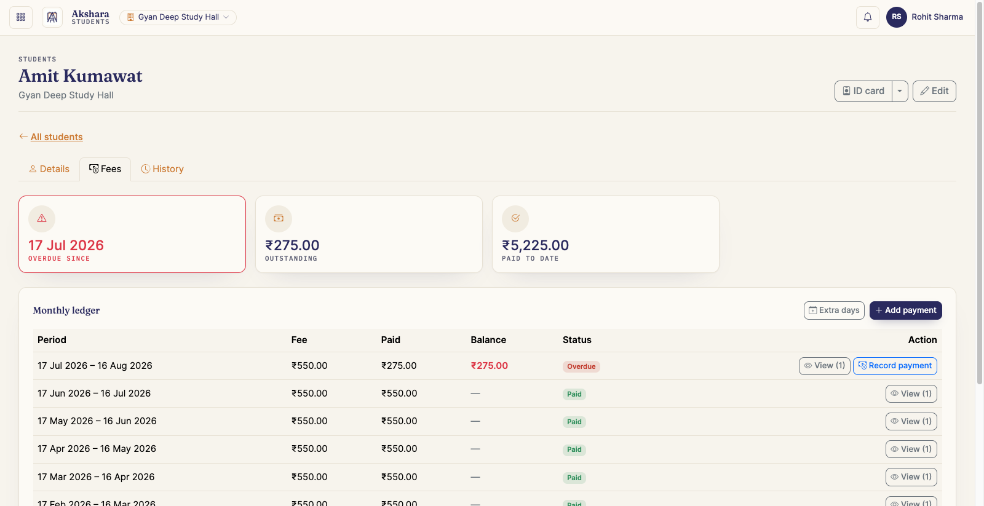Click the Akshara Students logo icon
The width and height of the screenshot is (984, 506).
click(52, 17)
